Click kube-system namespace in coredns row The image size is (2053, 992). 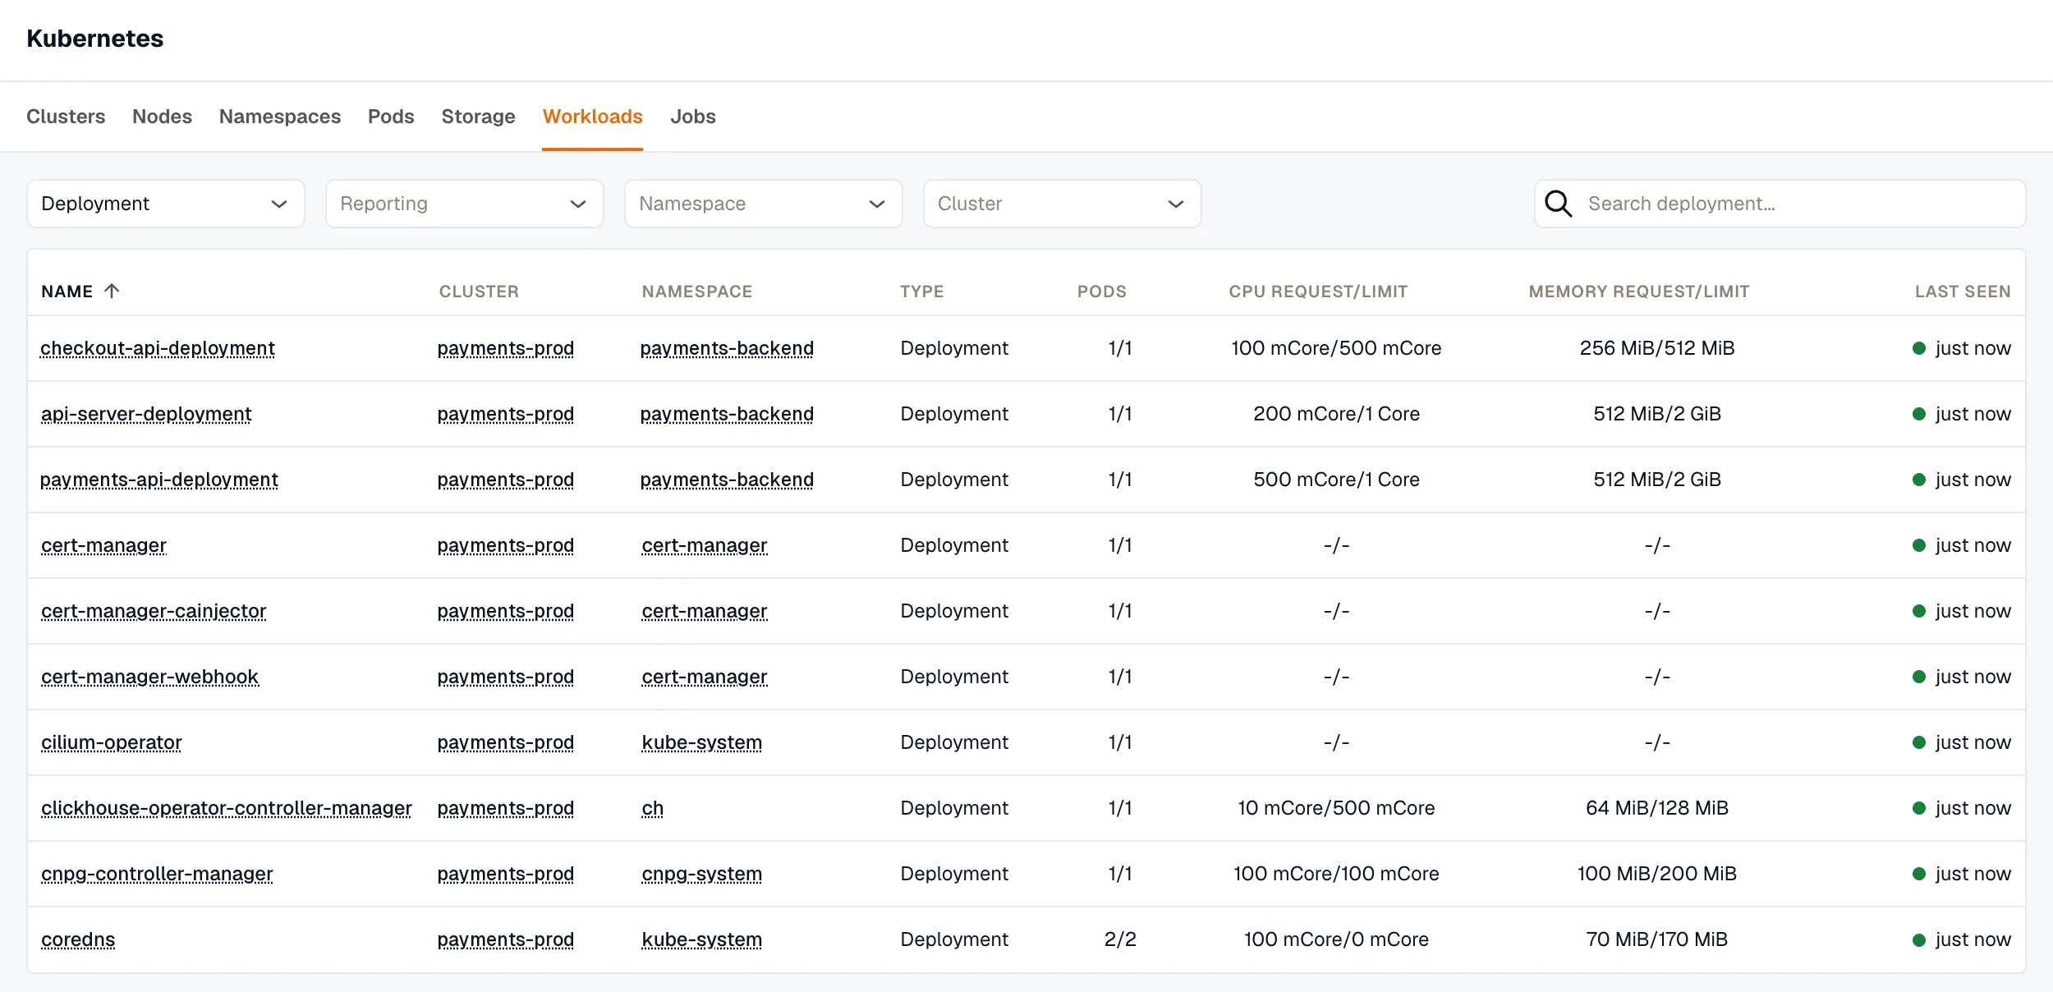click(x=702, y=939)
